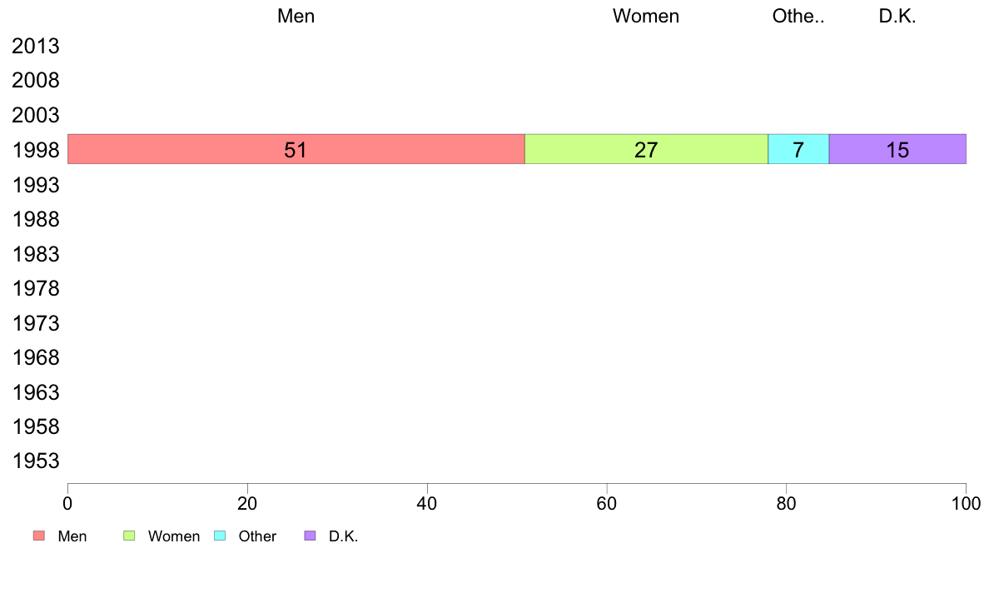Click the 60 tick on the x-axis
This screenshot has width=989, height=613.
coord(607,503)
